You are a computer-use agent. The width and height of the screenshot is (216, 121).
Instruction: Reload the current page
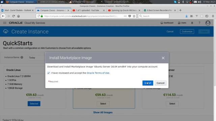[x=13, y=16]
